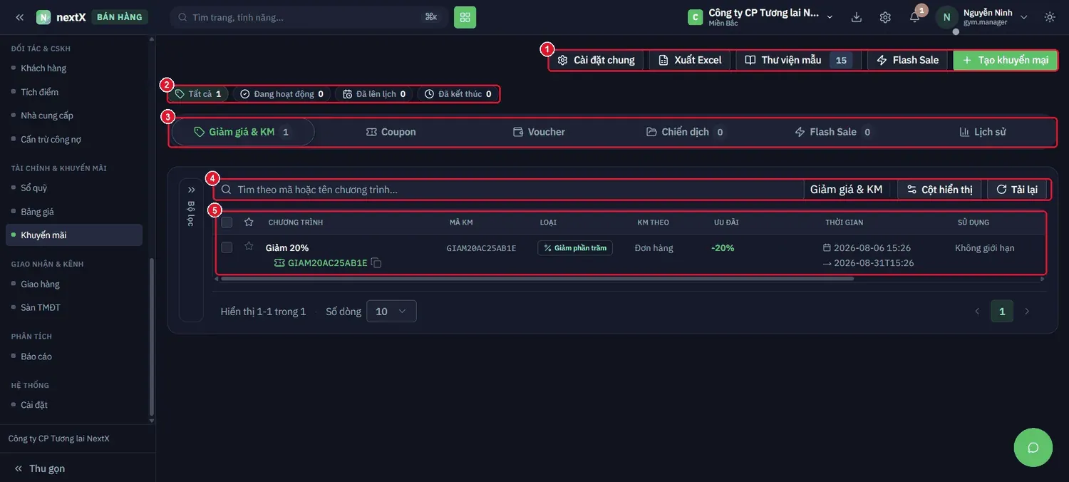This screenshot has height=482, width=1069.
Task: Open the Lịch sử tab
Action: point(982,132)
